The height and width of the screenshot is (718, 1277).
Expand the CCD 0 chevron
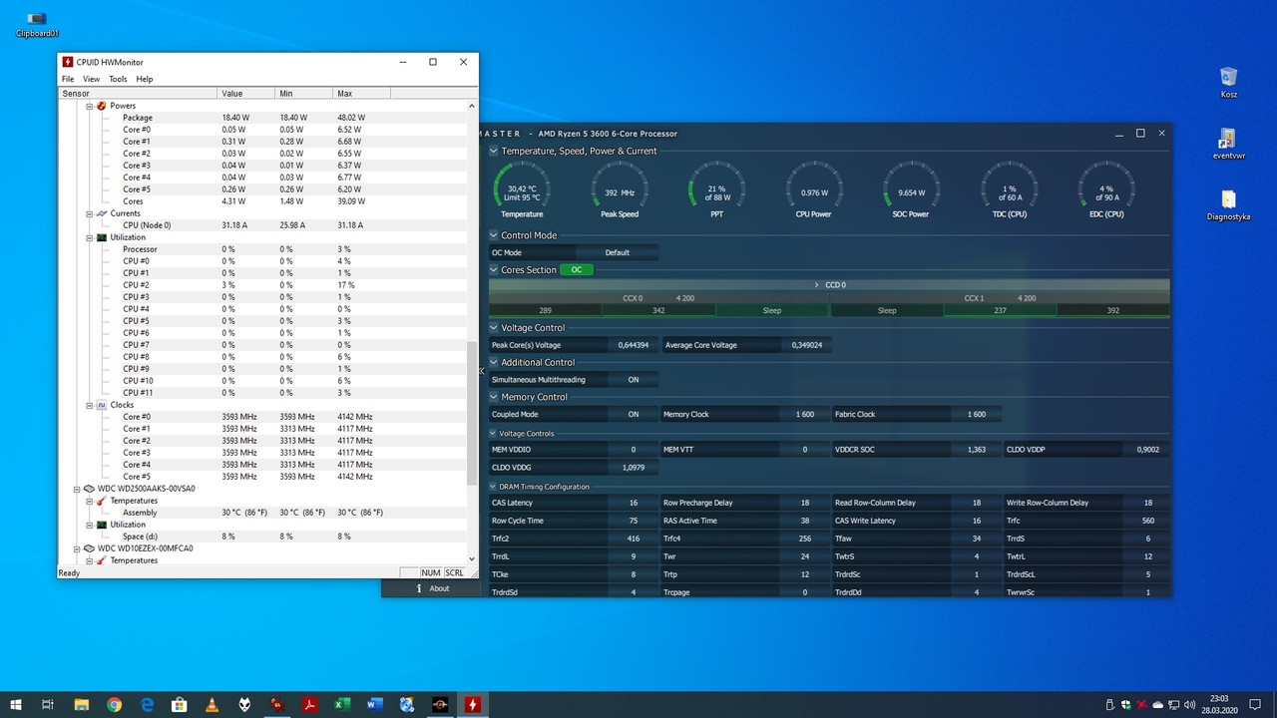point(817,285)
